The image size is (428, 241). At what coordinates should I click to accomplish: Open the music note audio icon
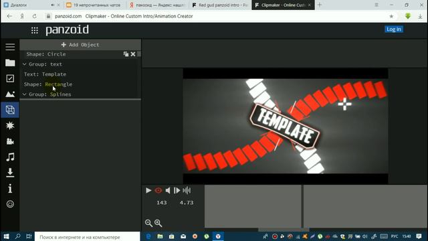point(10,157)
